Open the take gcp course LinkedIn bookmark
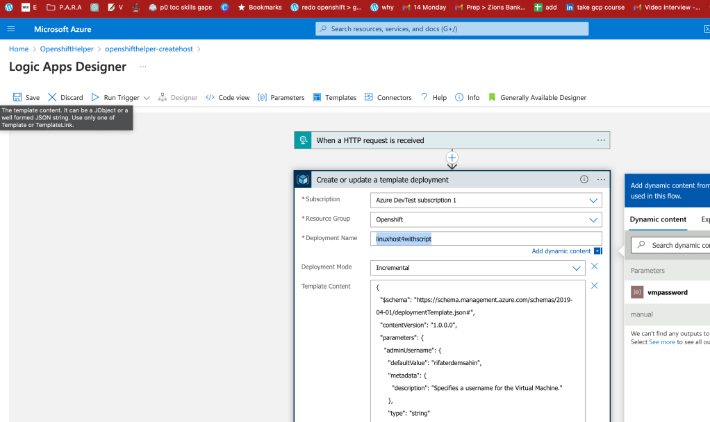 (x=595, y=7)
